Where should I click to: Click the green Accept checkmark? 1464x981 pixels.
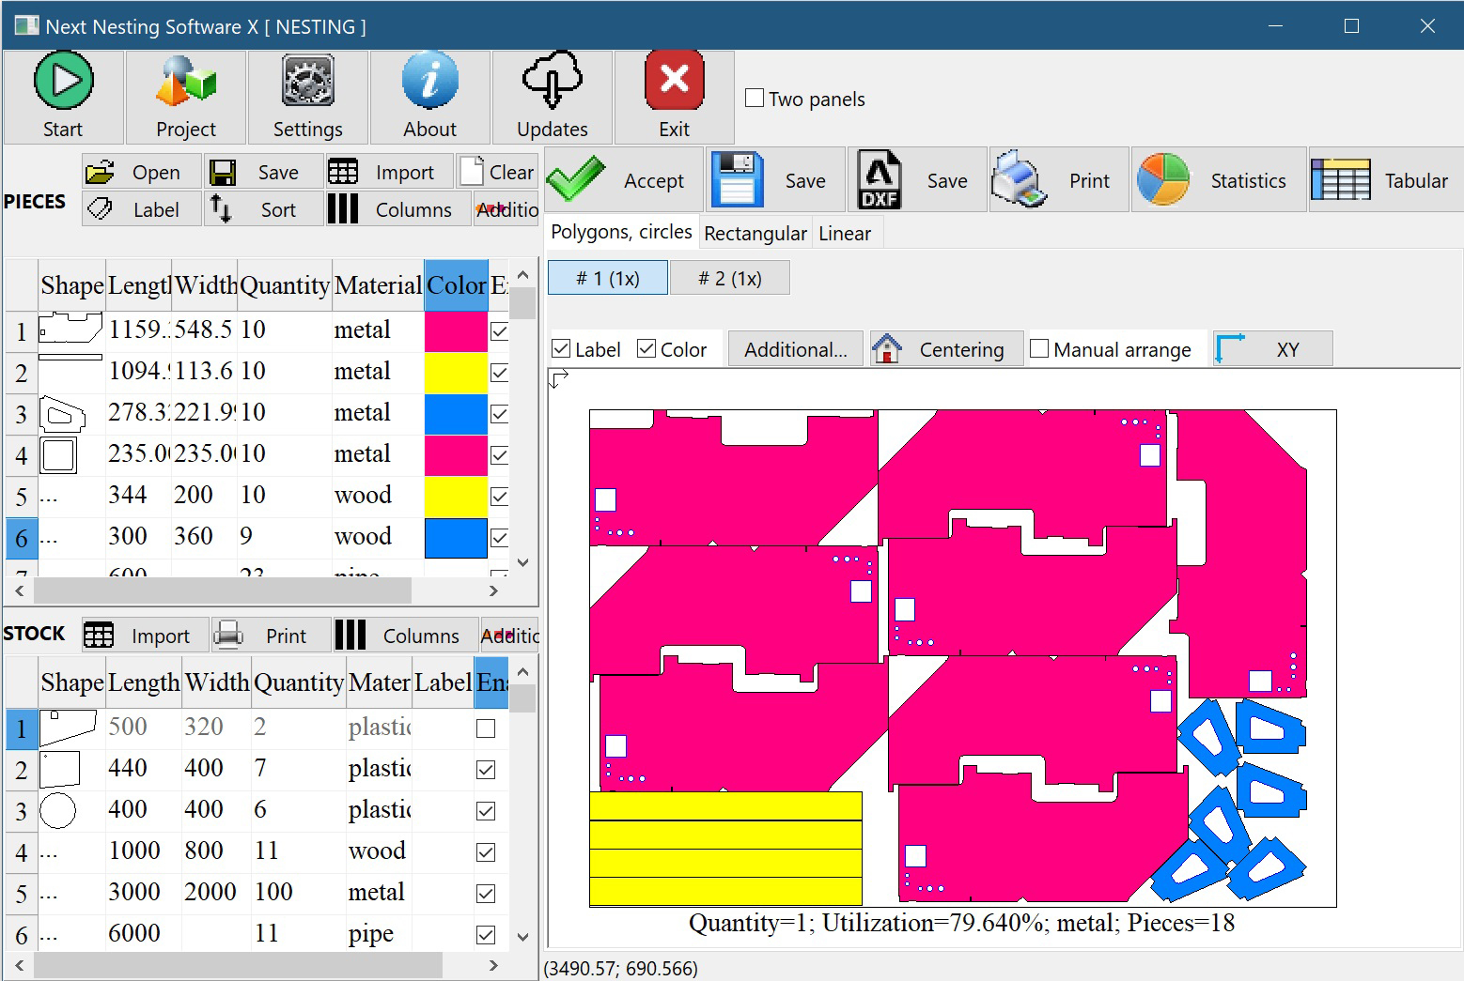(x=622, y=180)
